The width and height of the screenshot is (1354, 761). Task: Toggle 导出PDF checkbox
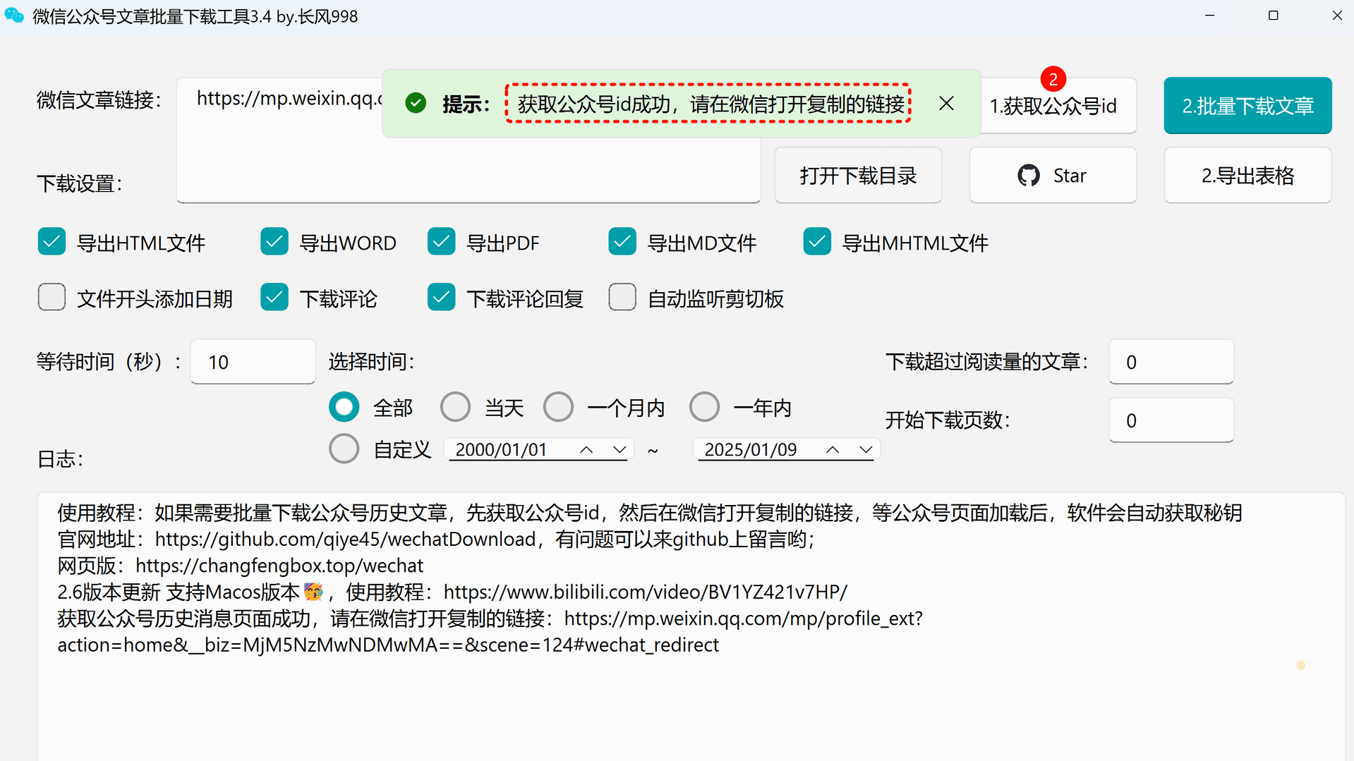442,242
